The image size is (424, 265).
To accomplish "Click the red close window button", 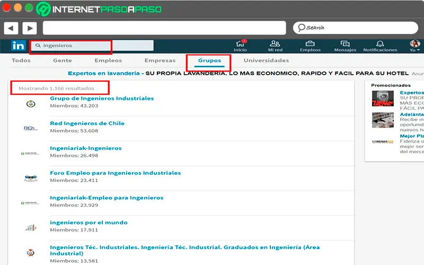I will [x=6, y=7].
